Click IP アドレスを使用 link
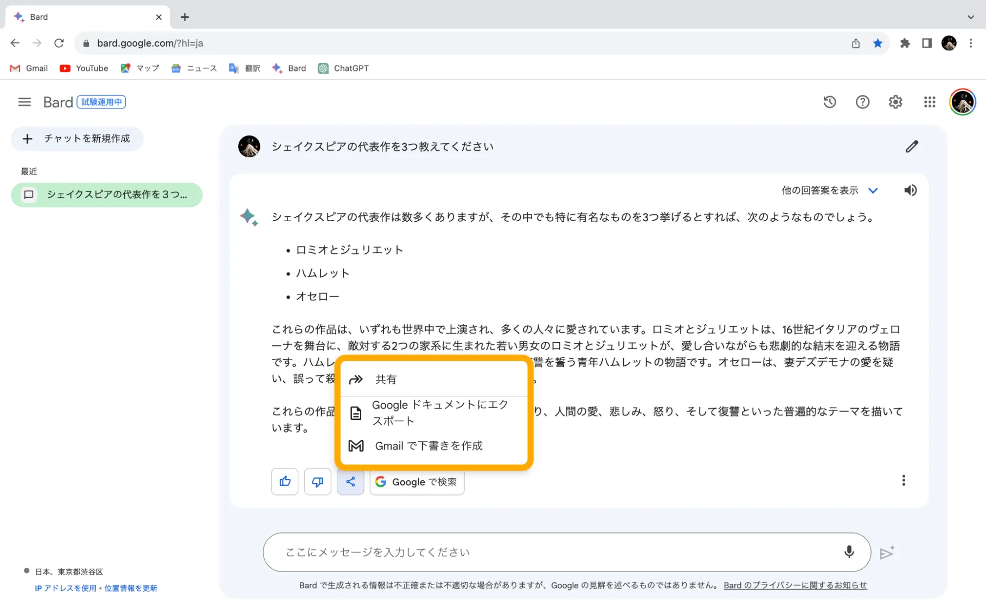This screenshot has width=986, height=616. point(66,588)
